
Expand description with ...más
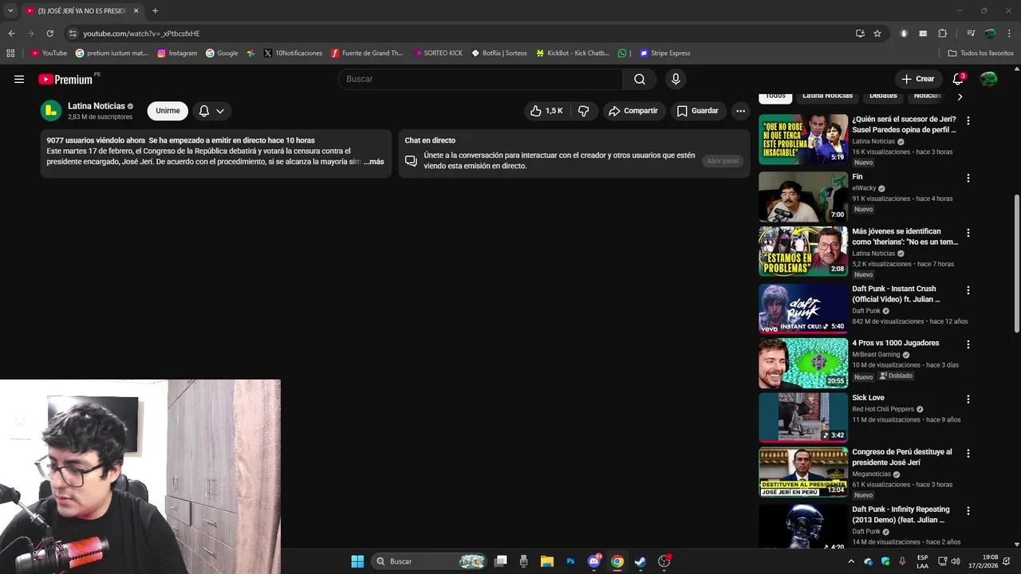tap(373, 162)
